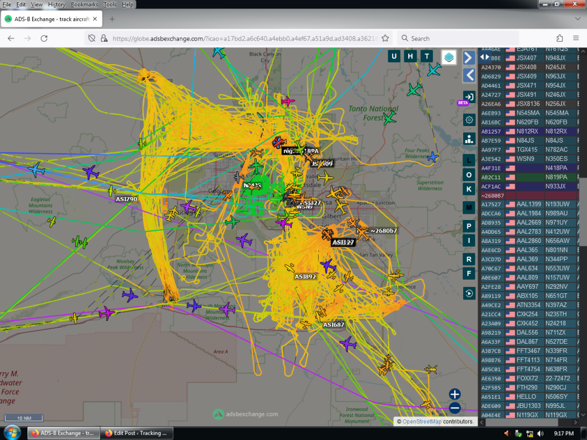Open the Windows Start button

(x=12, y=433)
